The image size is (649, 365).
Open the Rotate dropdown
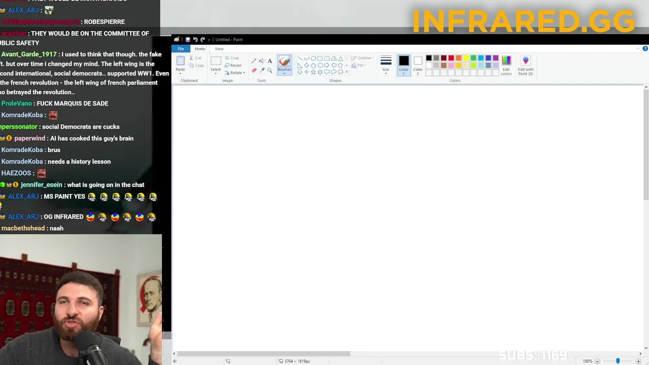coord(235,72)
